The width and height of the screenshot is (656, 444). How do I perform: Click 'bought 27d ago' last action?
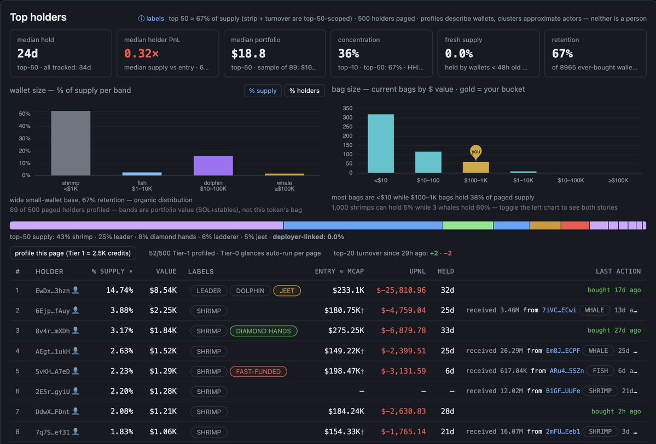(614, 330)
